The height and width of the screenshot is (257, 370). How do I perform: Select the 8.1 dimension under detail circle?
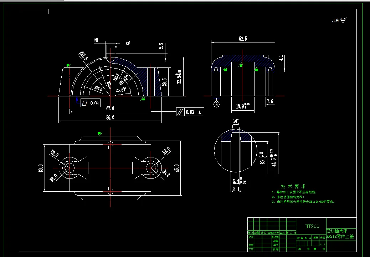236,189
